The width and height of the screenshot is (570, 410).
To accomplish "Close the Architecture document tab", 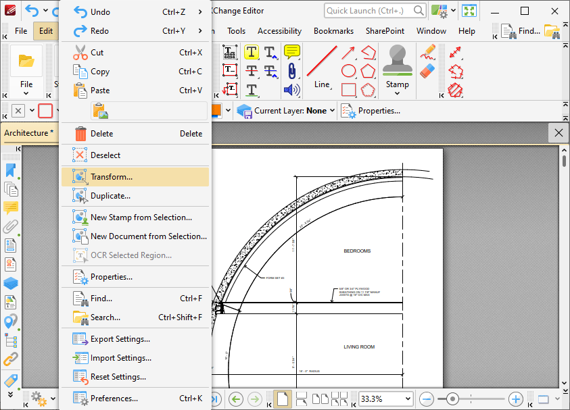I will coord(559,132).
